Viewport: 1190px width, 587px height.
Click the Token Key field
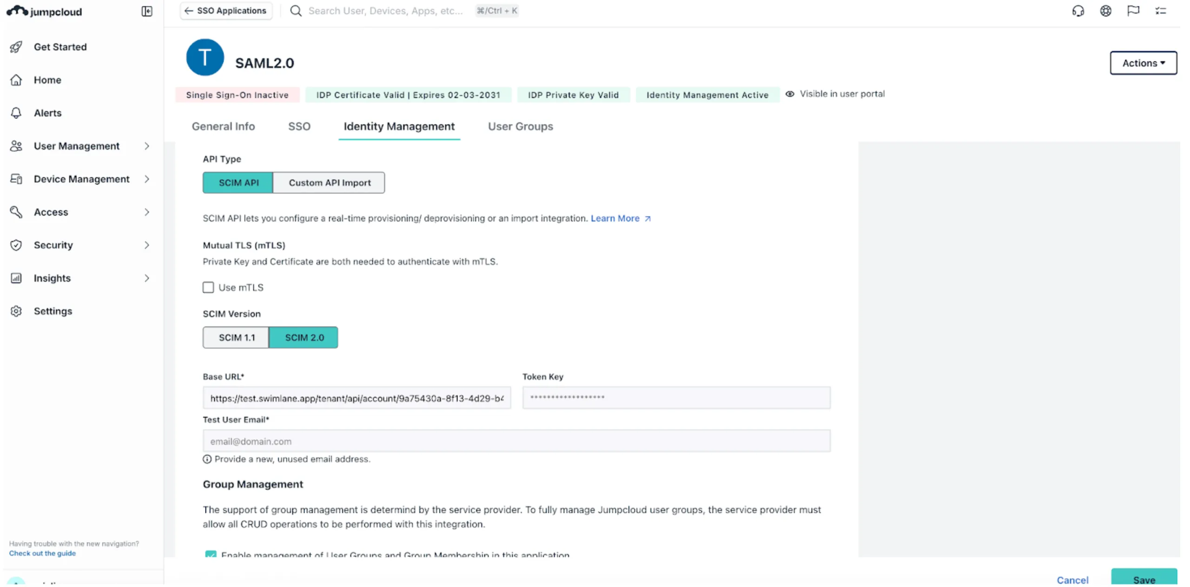click(676, 398)
